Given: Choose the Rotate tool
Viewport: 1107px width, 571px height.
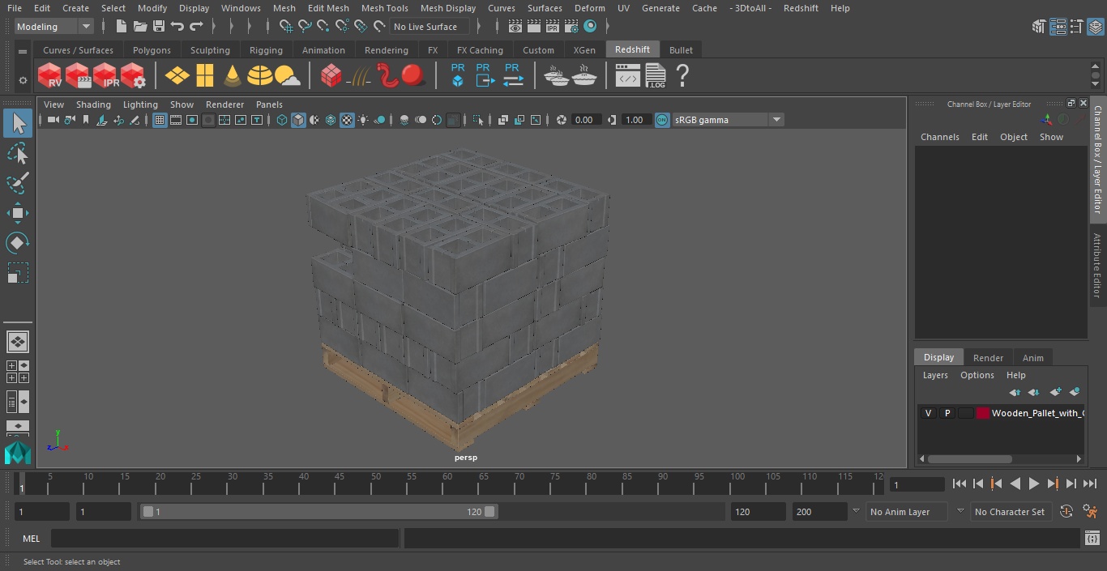Looking at the screenshot, I should click(18, 243).
